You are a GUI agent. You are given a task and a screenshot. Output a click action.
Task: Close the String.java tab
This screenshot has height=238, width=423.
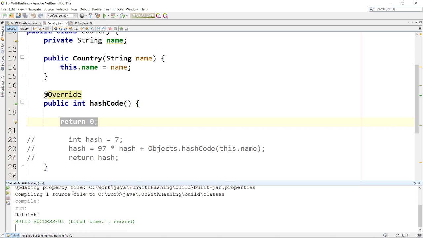91,23
